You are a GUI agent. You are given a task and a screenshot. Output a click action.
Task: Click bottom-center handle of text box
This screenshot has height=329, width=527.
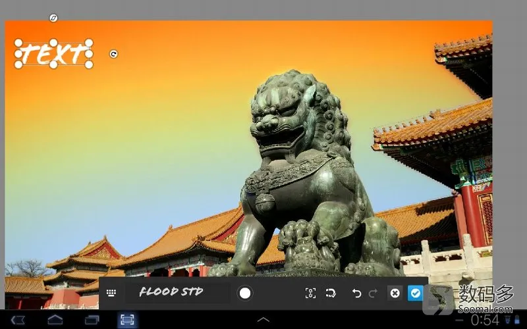click(x=53, y=64)
